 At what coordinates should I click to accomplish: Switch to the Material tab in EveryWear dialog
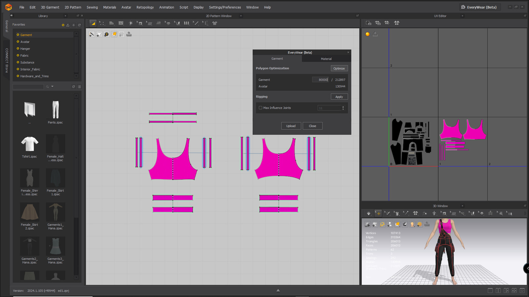tap(326, 59)
